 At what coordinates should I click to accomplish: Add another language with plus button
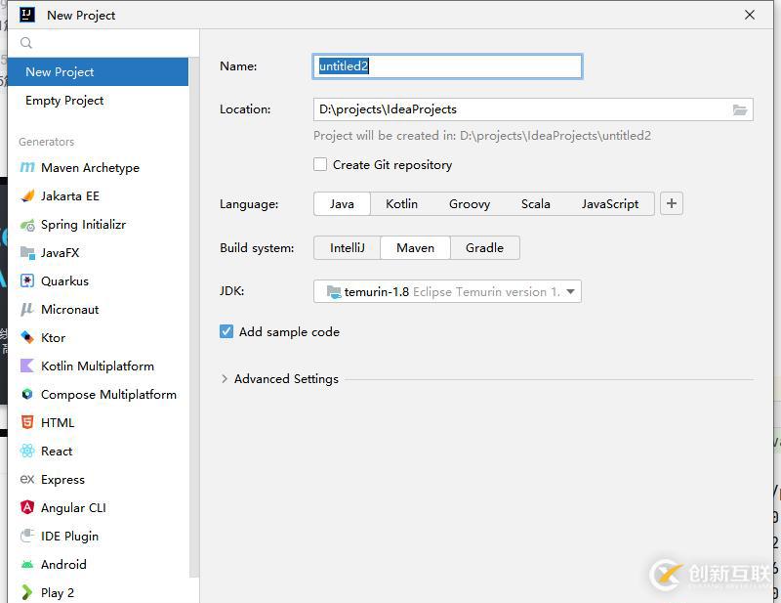click(672, 203)
